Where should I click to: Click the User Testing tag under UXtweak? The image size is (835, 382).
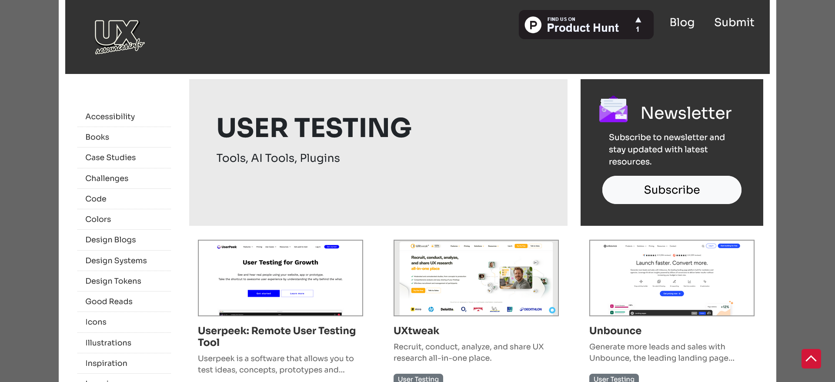point(418,378)
